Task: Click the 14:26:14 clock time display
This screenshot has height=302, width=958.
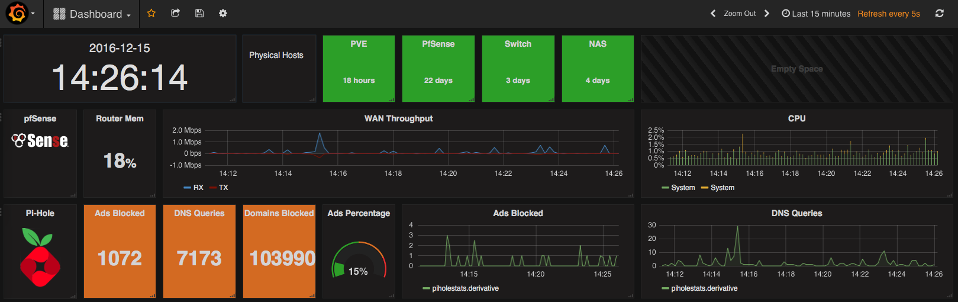Action: (x=120, y=78)
